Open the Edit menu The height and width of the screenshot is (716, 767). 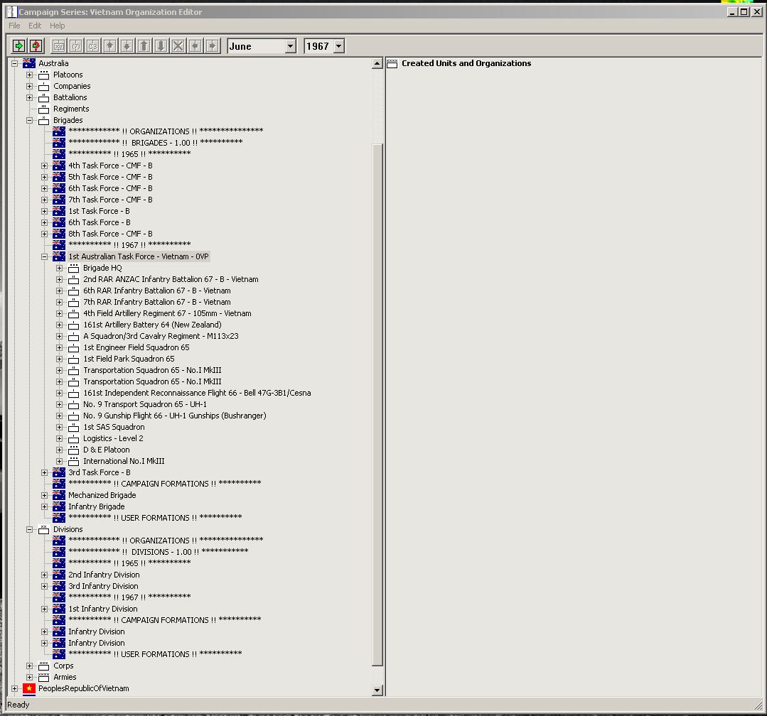click(x=35, y=26)
